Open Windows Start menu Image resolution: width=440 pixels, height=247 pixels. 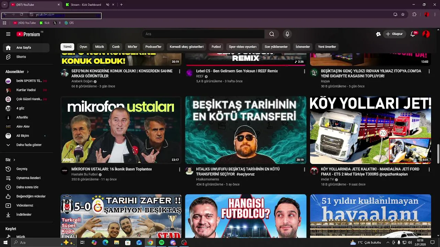(x=5, y=243)
